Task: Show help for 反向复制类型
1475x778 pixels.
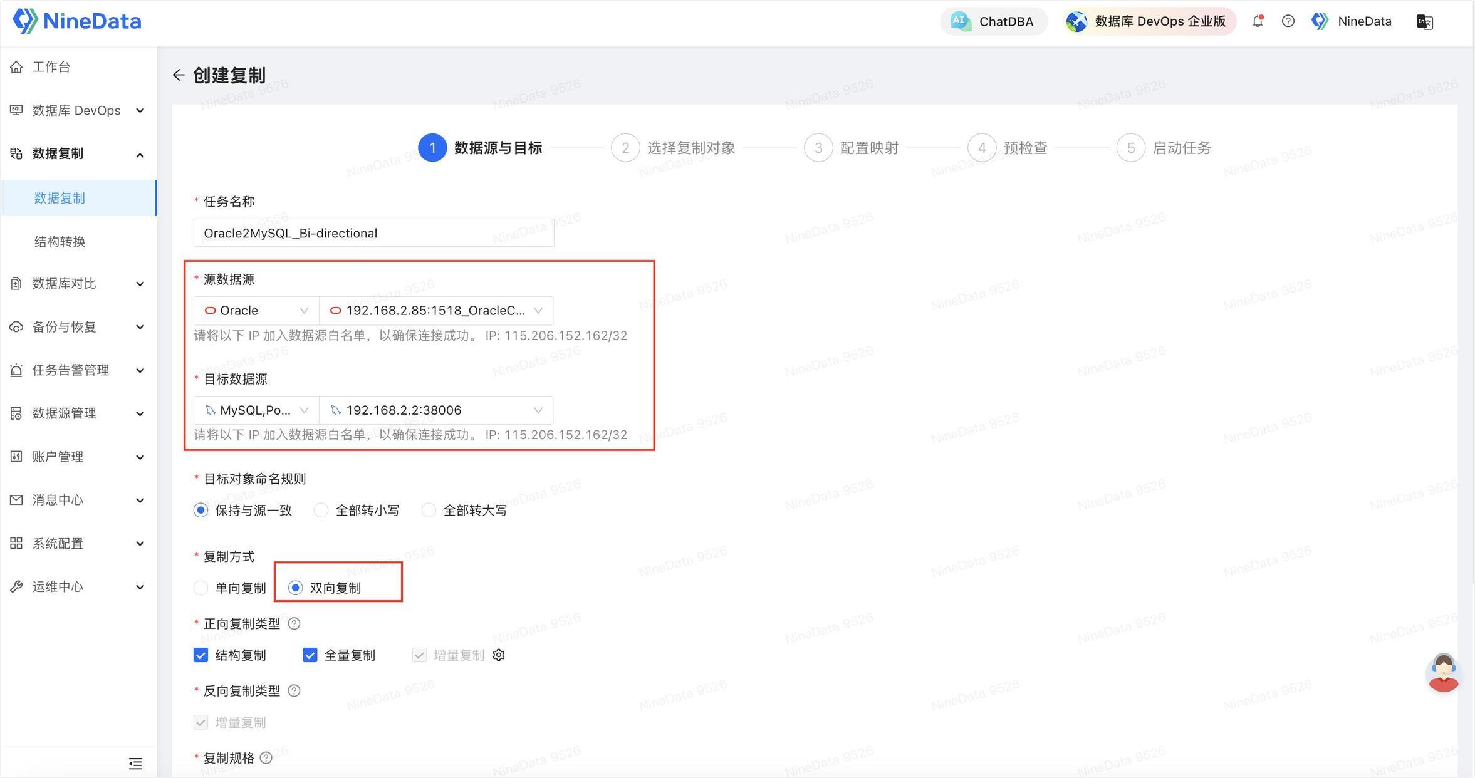Action: tap(294, 691)
